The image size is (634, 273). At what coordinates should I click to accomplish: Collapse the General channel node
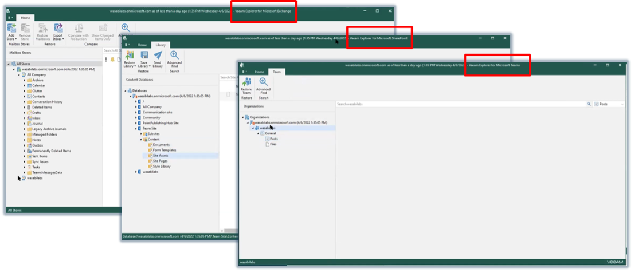[258, 133]
